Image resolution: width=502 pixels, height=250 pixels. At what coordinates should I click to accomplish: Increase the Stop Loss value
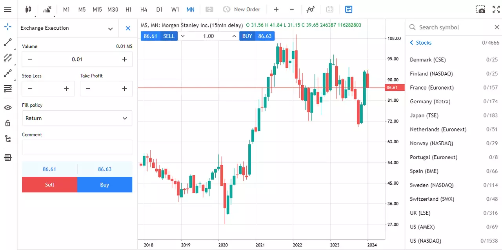[66, 89]
